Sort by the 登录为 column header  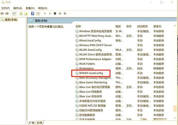(x=157, y=26)
